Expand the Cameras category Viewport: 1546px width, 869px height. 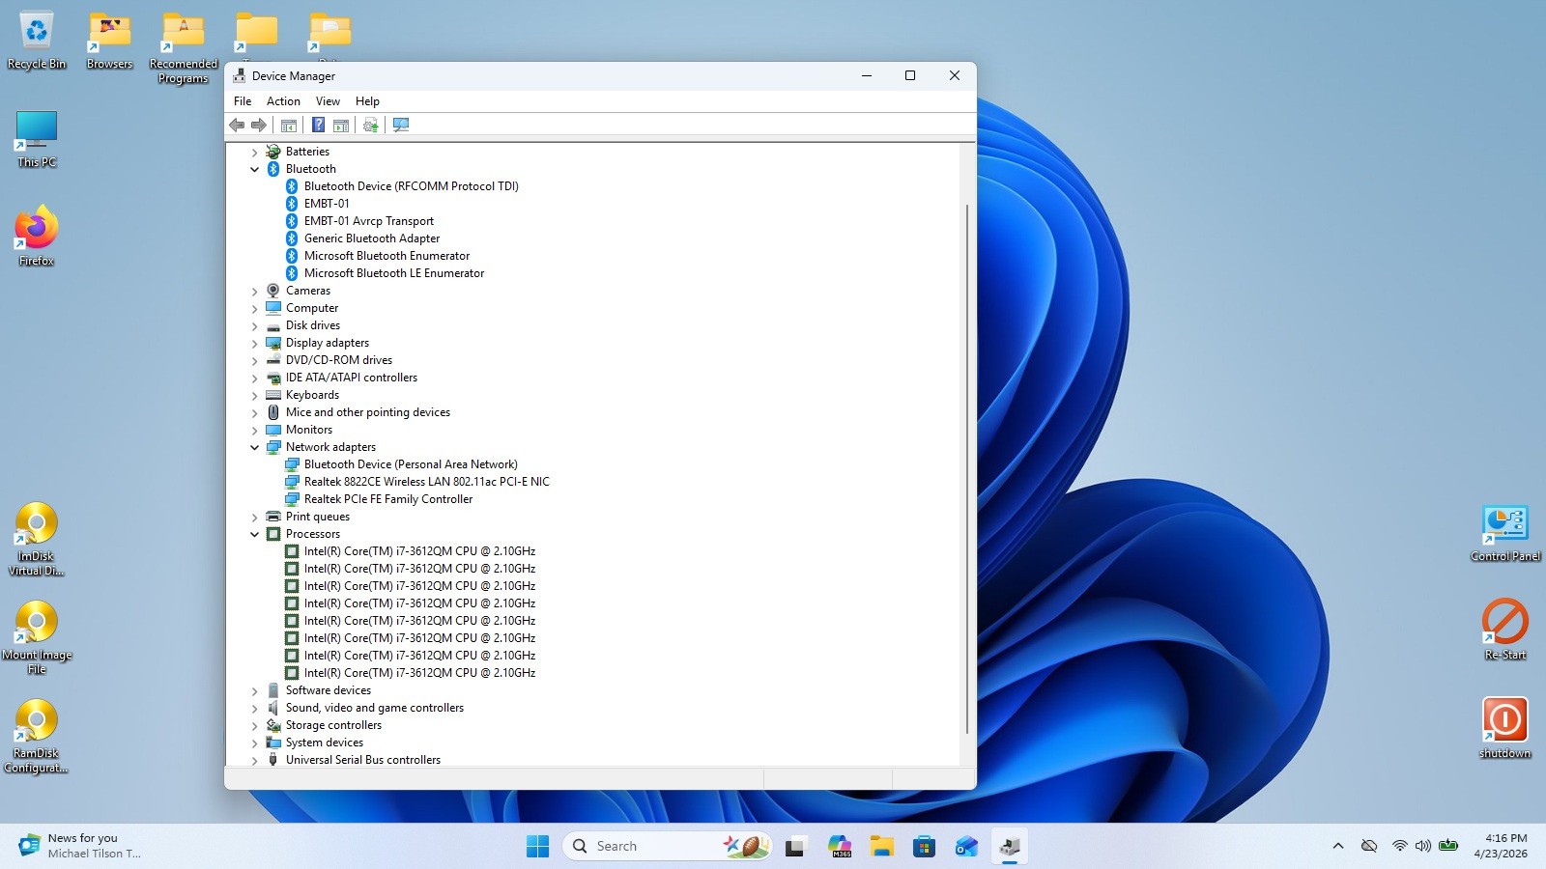[255, 292]
